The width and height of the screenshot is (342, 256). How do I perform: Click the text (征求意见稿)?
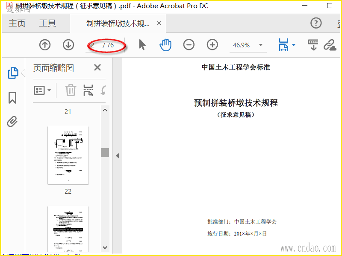pos(236,115)
